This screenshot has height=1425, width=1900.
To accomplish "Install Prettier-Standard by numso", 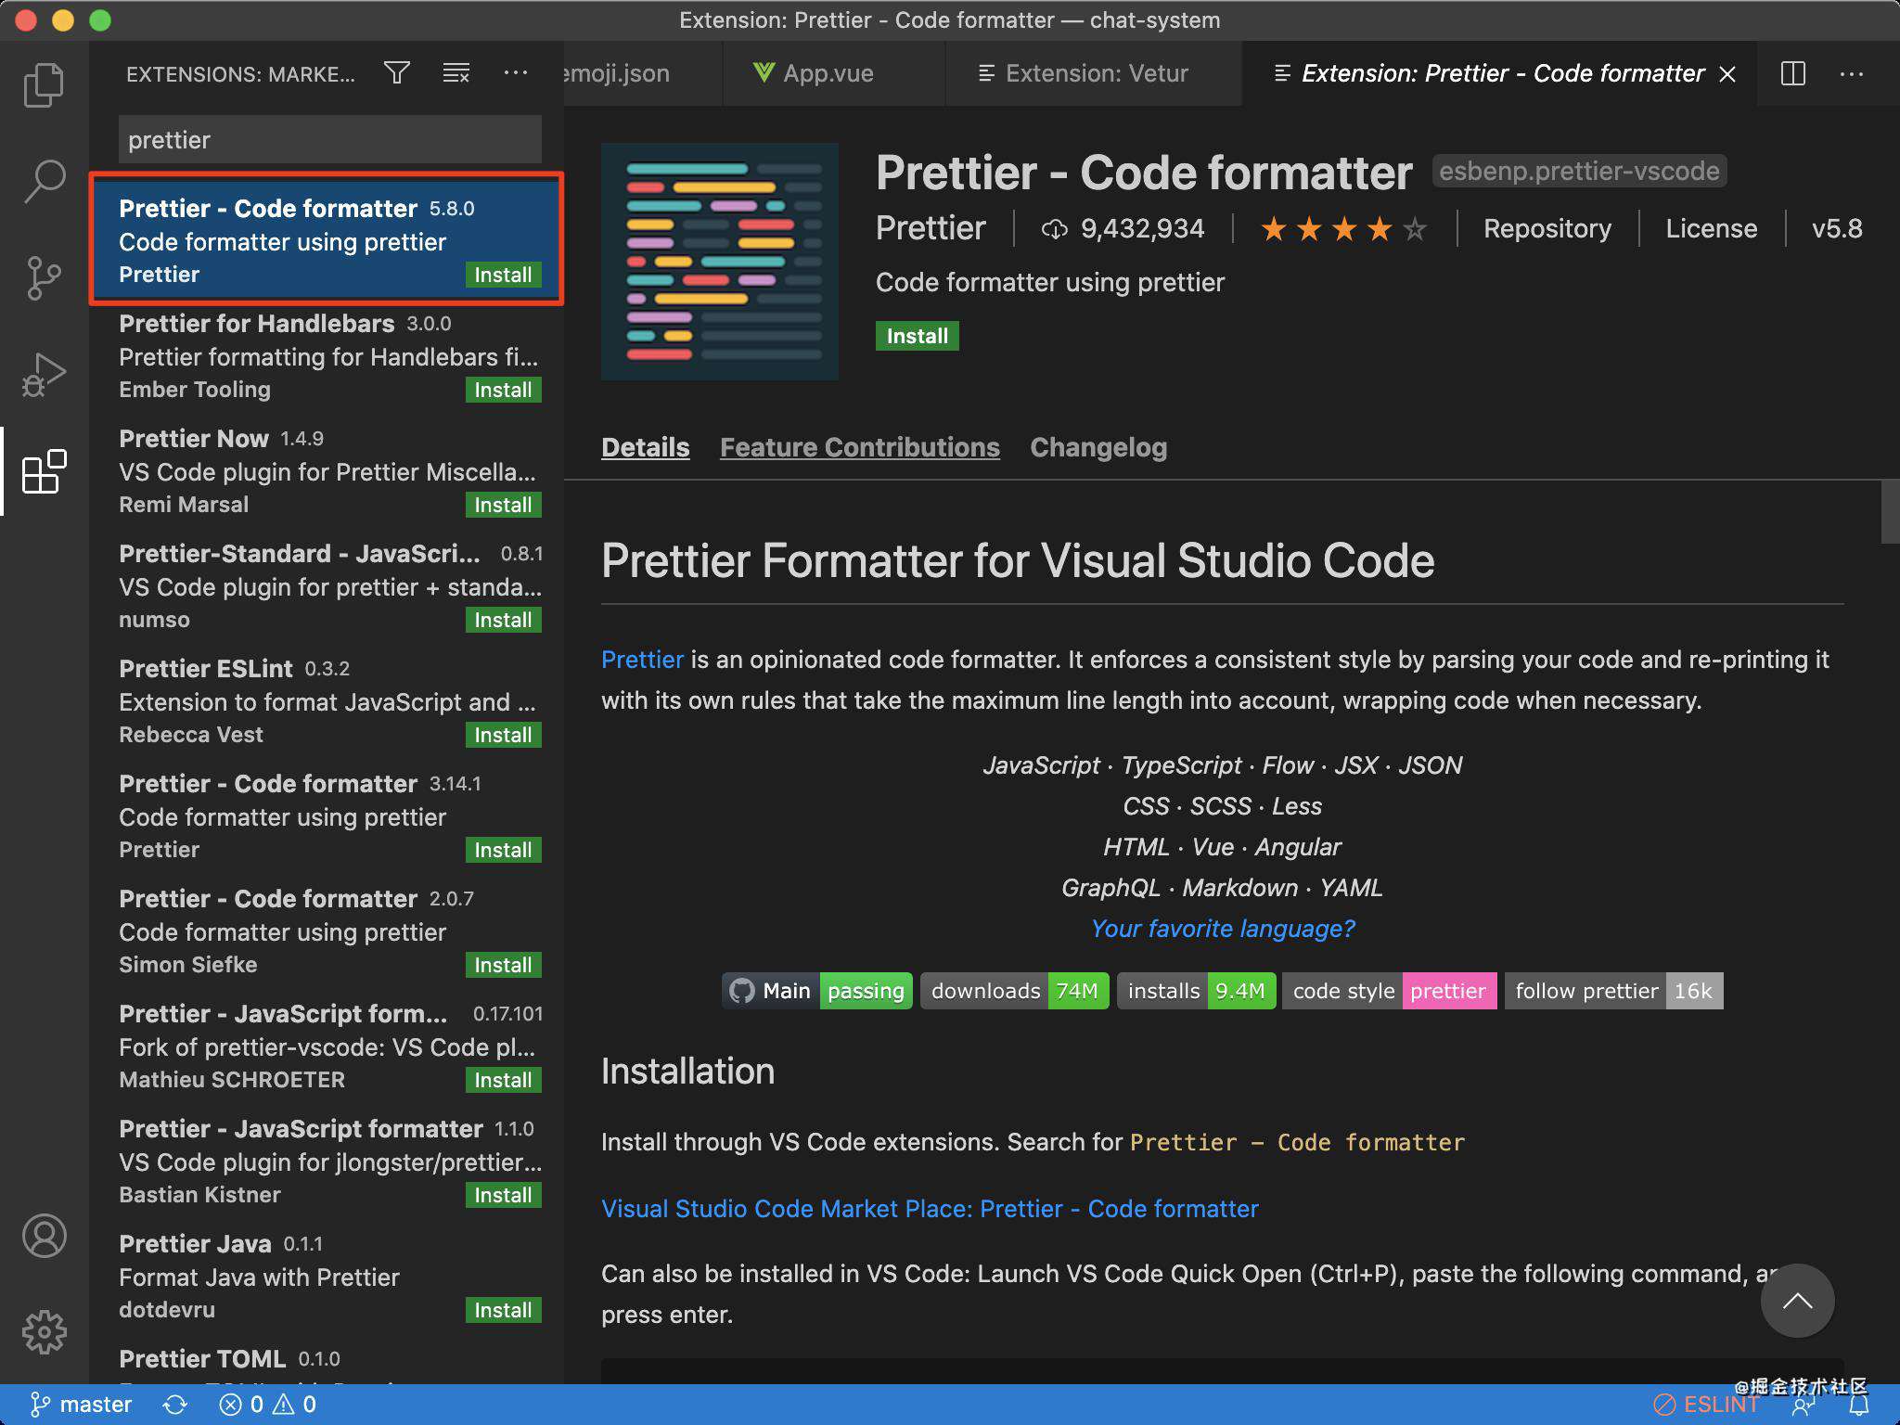I will pos(503,620).
